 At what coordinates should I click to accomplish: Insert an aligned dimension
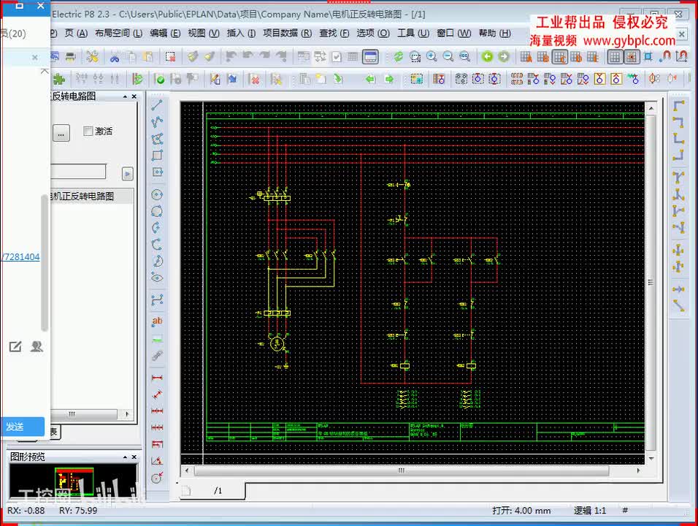coord(157,394)
